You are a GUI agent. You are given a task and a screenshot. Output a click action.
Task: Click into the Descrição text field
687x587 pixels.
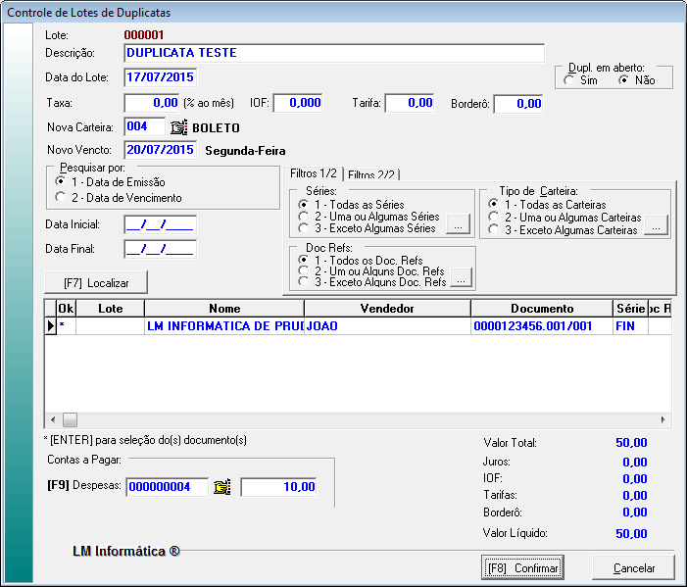click(x=333, y=53)
